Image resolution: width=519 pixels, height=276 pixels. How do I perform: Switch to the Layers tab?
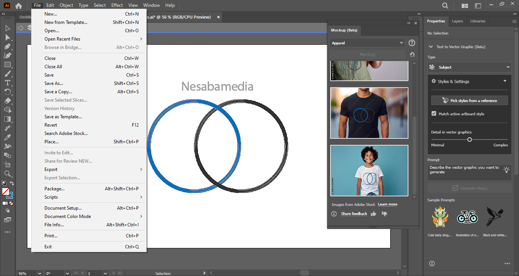457,21
